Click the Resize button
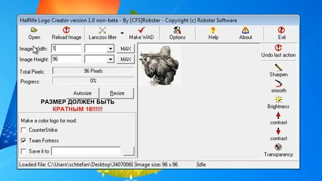Viewport: 322px width, 181px height. click(x=117, y=93)
